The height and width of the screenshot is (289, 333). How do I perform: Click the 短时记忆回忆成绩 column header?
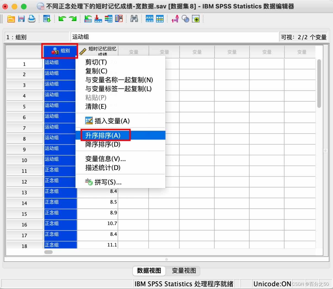(x=98, y=52)
